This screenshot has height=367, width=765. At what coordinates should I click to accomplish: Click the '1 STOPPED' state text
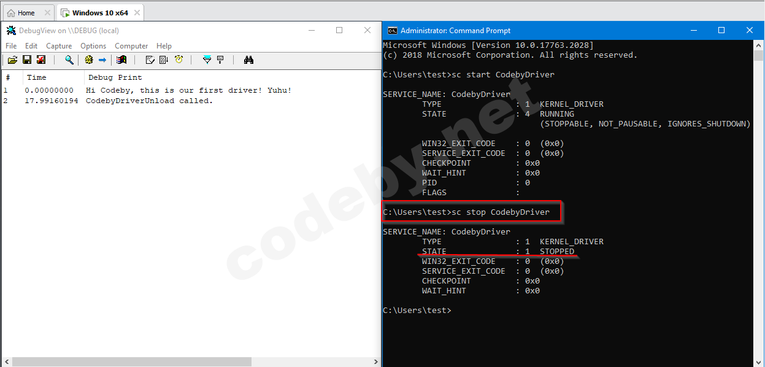point(550,251)
